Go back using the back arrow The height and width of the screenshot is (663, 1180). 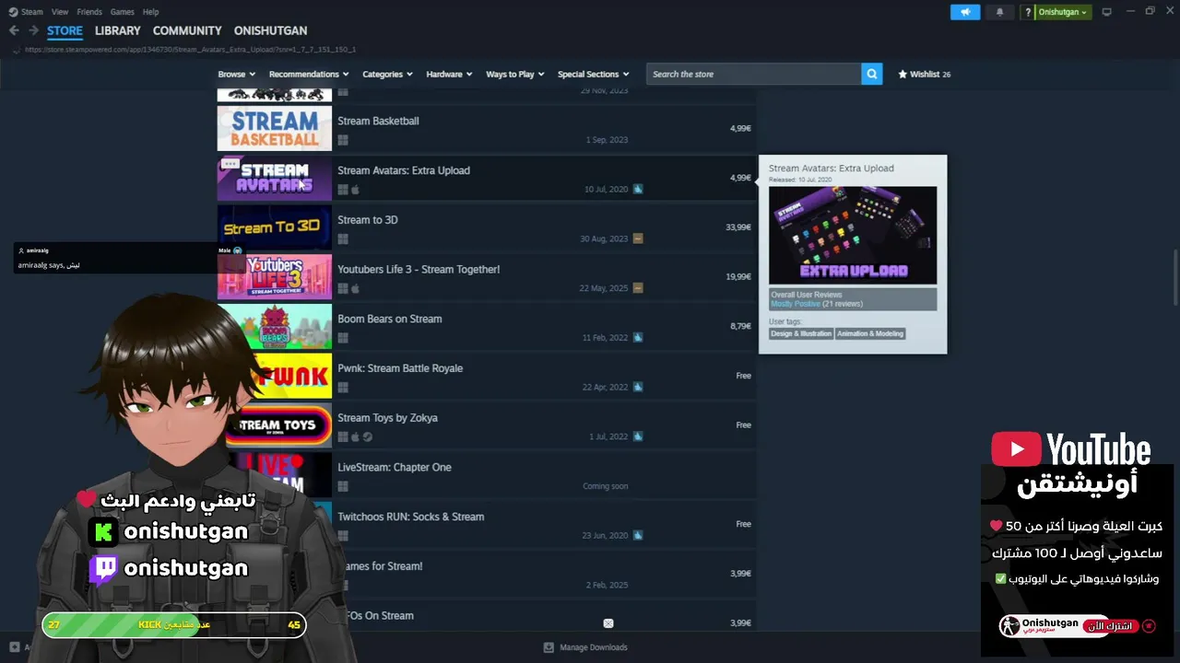click(14, 30)
